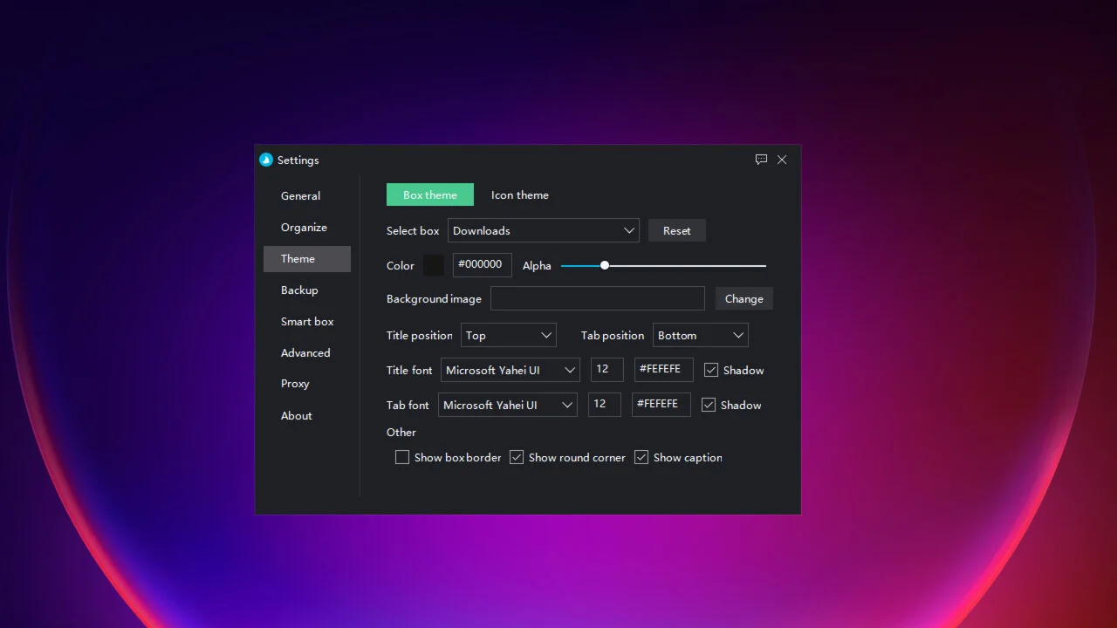Click the blue Settings app logo icon
Screen dimensions: 1117x628
[x=266, y=160]
